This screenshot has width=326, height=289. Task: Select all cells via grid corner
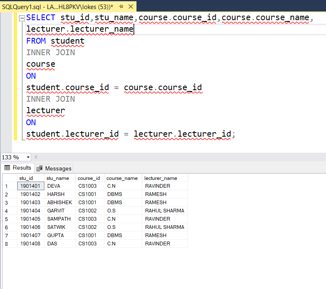click(10, 178)
